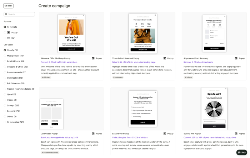250x158 pixels.
Task: Open the Recover 3-6% abandoned carts link
Action: tap(198, 62)
